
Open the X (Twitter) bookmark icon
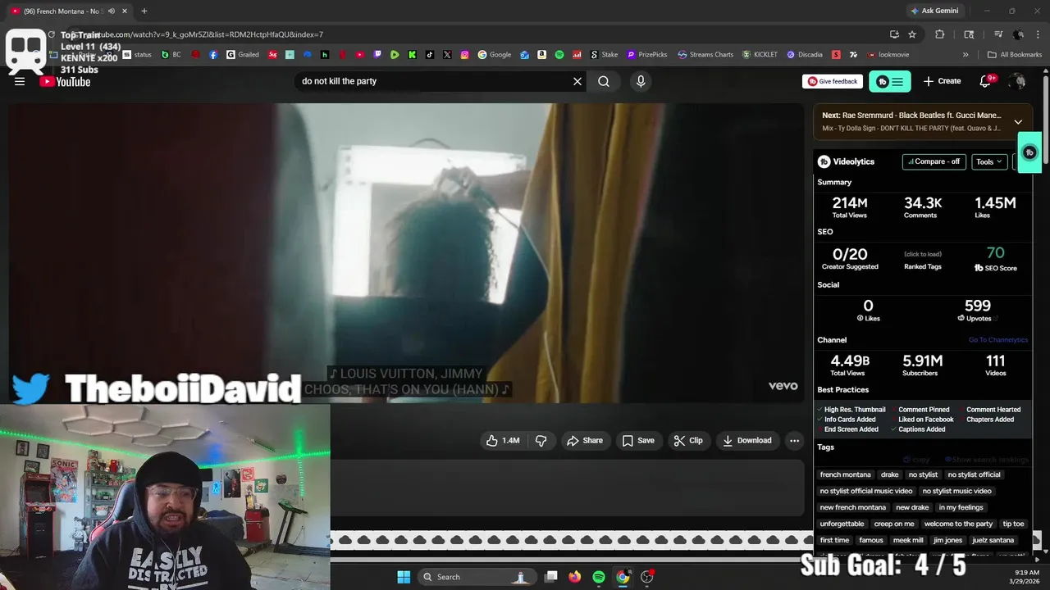click(x=447, y=55)
